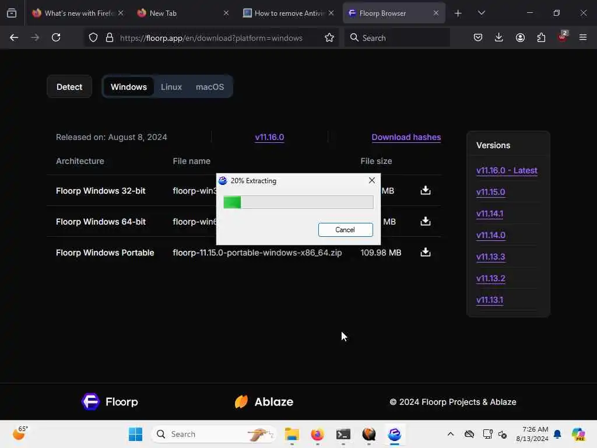Open File Explorer from the taskbar
Viewport: 597px width, 448px height.
click(292, 434)
